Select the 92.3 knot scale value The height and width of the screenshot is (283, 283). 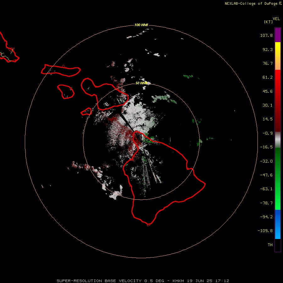(268, 49)
